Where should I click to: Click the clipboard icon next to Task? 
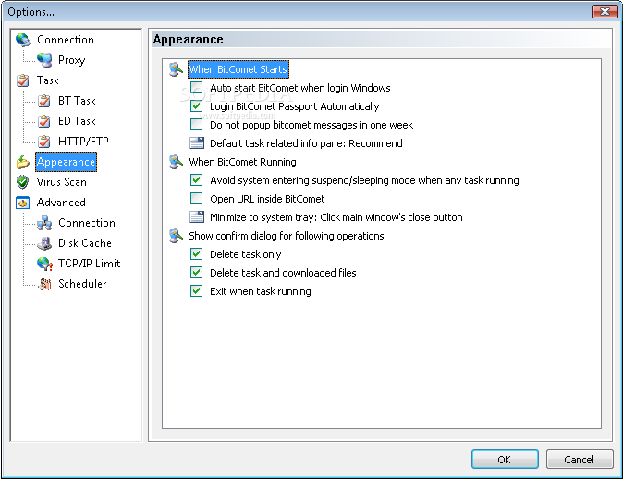tap(23, 80)
